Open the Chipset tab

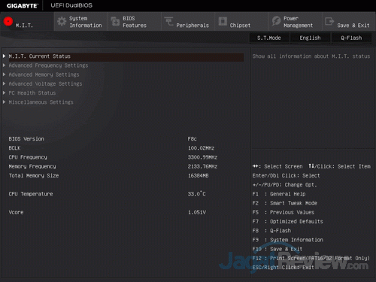(x=241, y=22)
